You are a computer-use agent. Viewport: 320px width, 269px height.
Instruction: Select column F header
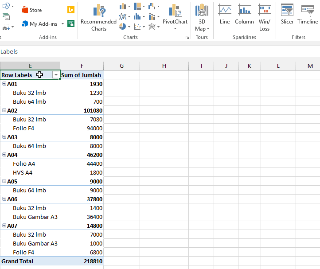pos(82,66)
